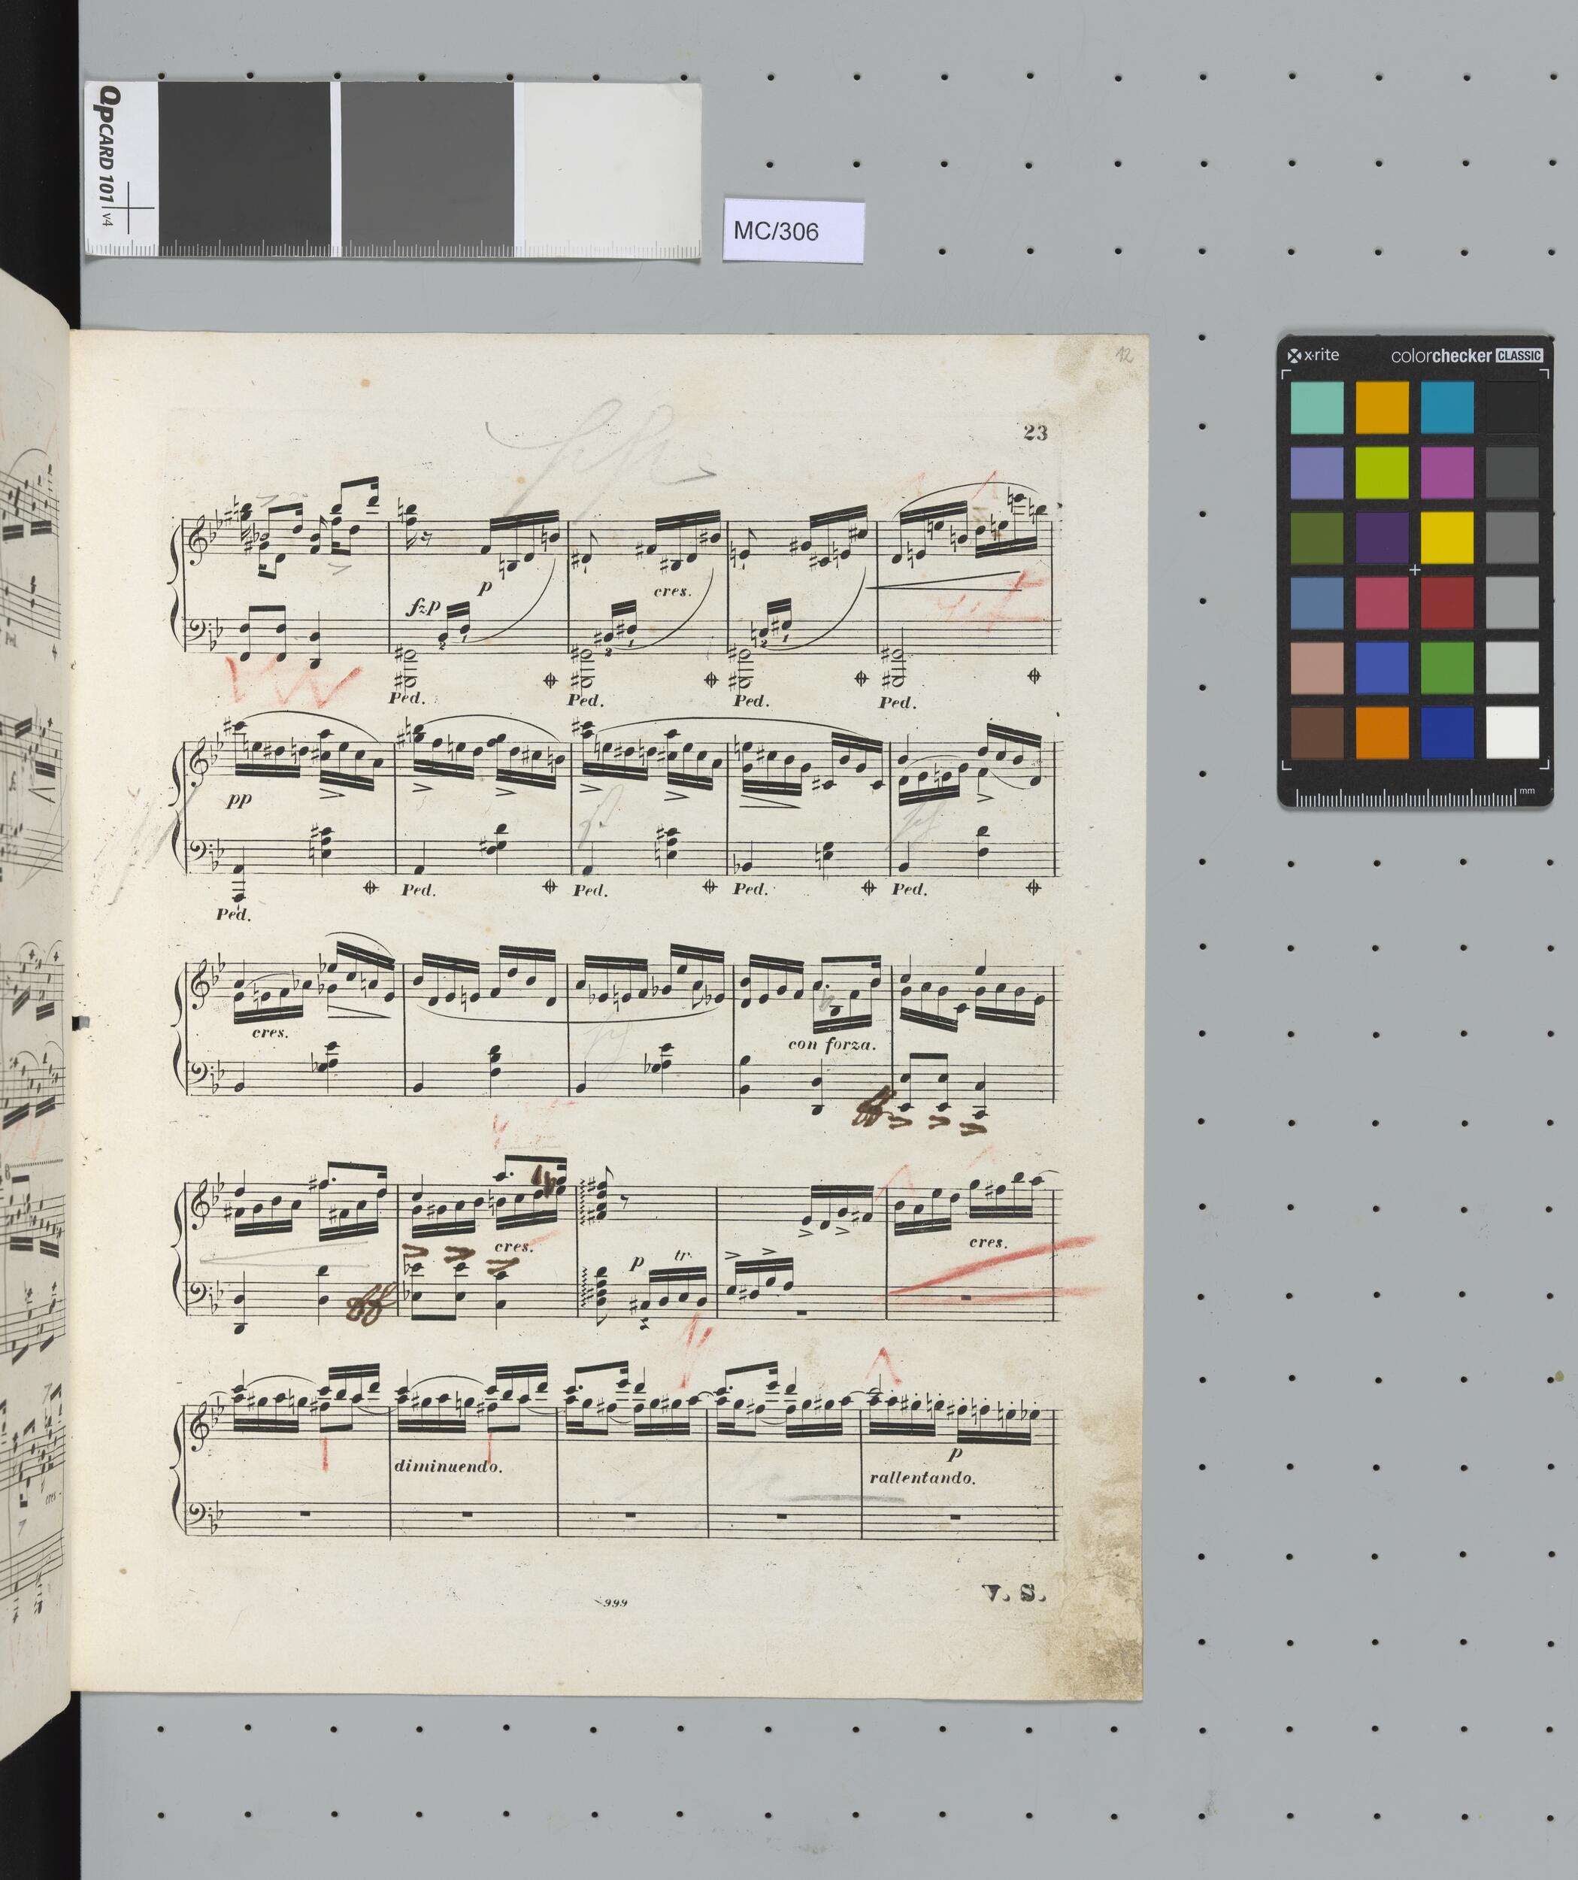Click the "tr" trill marking in the fourth system

coord(683,1257)
